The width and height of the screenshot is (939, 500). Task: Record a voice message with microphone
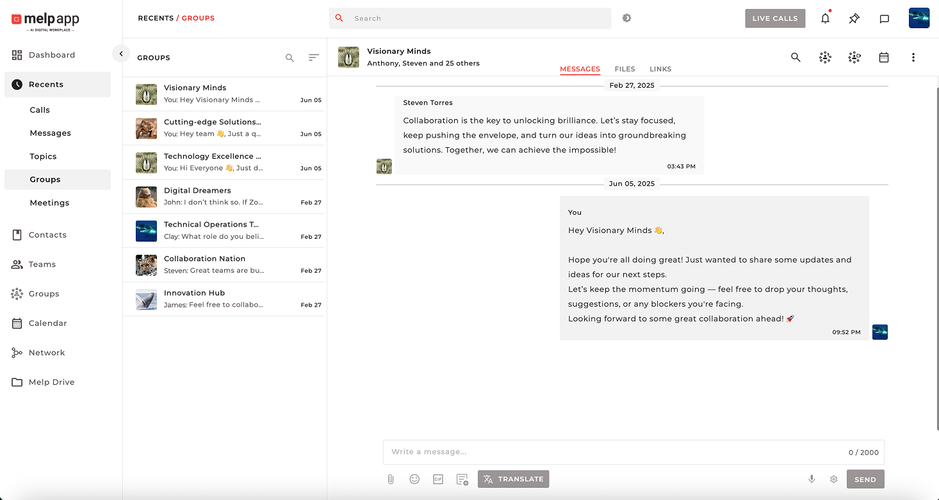(812, 479)
